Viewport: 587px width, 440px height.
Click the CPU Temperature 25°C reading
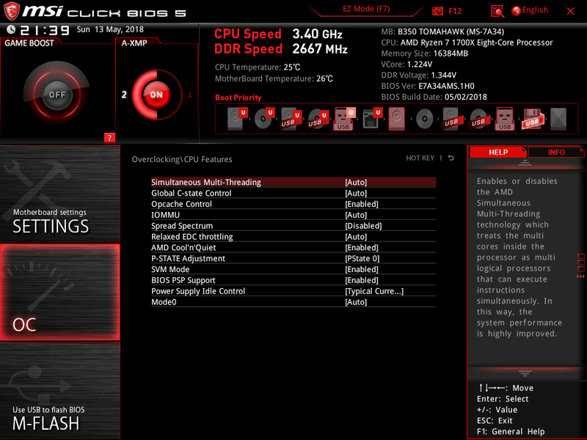point(258,67)
